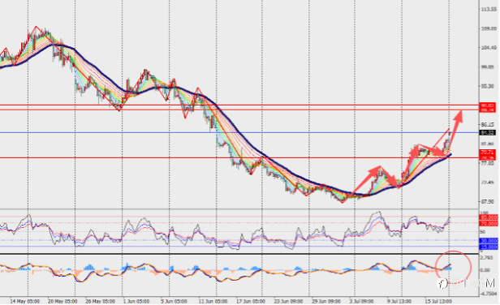Viewport: 500px width, 305px height.
Task: Click the black current price label 81.32
Action: click(x=488, y=132)
